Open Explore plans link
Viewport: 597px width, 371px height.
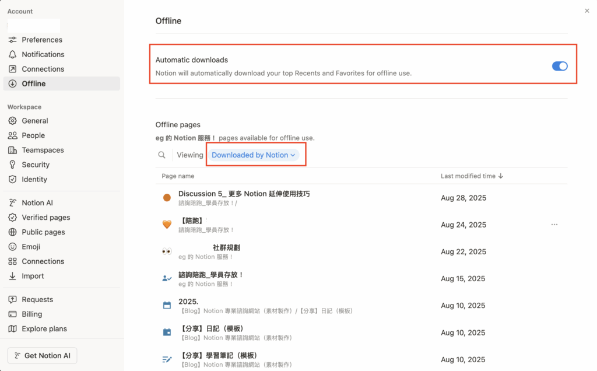pos(44,328)
